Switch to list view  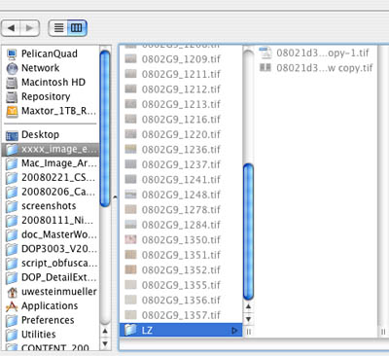(58, 28)
